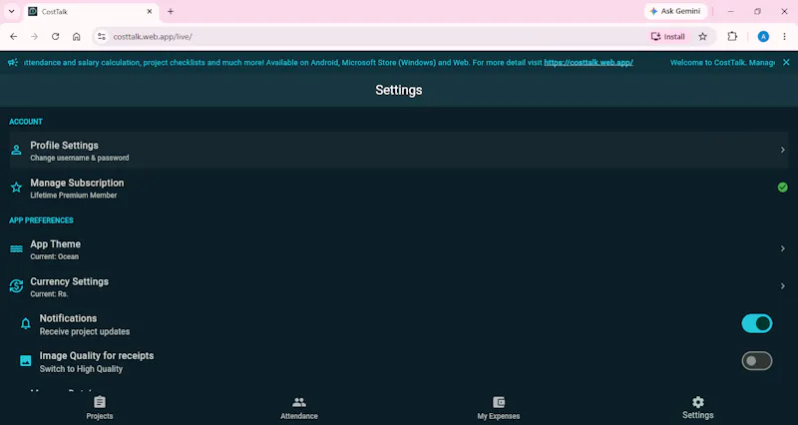This screenshot has width=798, height=425.
Task: Click the Notifications bell icon
Action: tap(26, 323)
